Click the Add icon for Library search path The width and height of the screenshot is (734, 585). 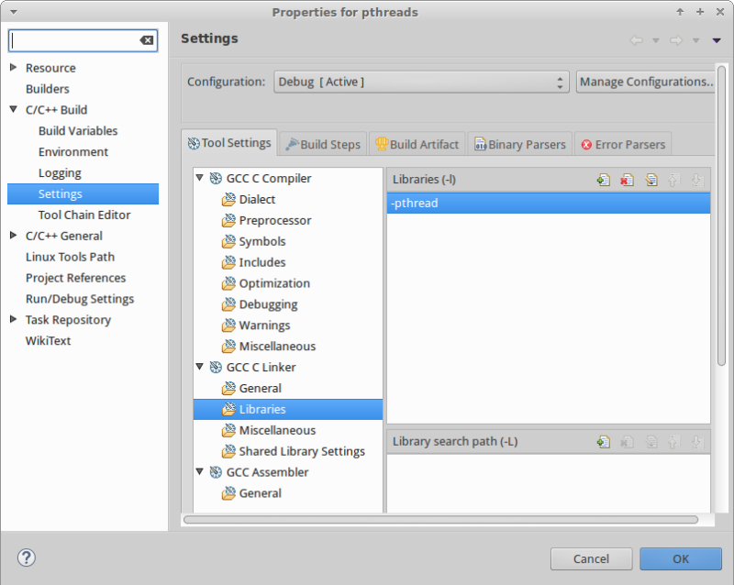[603, 441]
